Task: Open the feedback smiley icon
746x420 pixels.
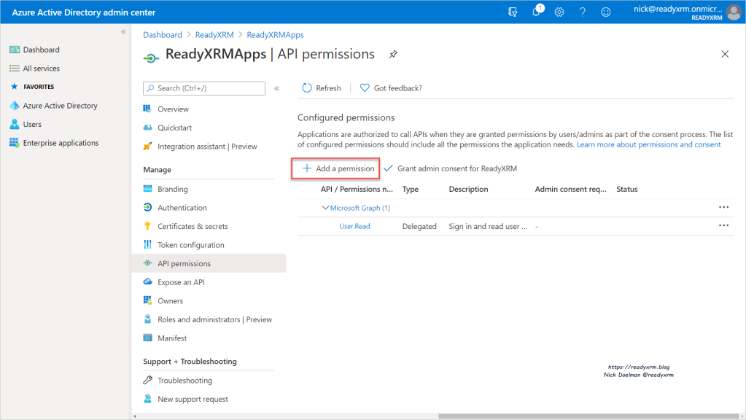Action: 605,12
